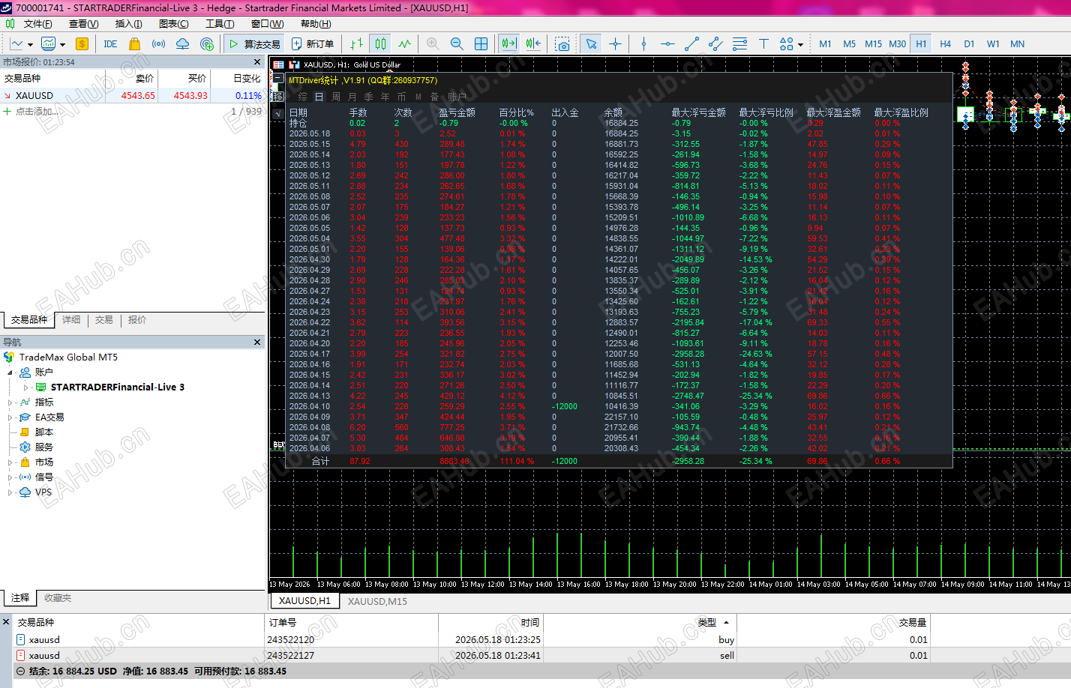Switch timeframe to M5
Screen dimensions: 1071x688
tap(849, 44)
